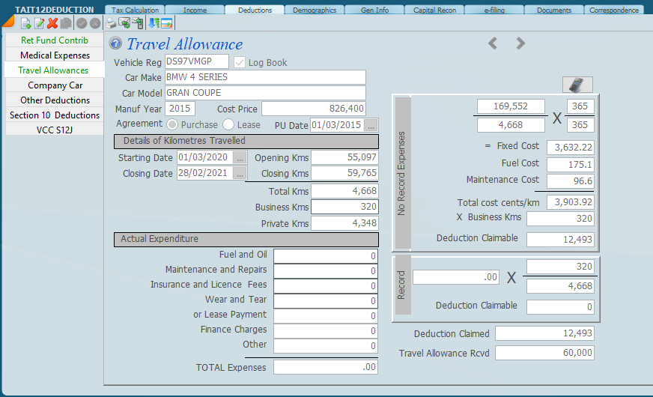Switch to the Tax Calculation tab

point(135,10)
